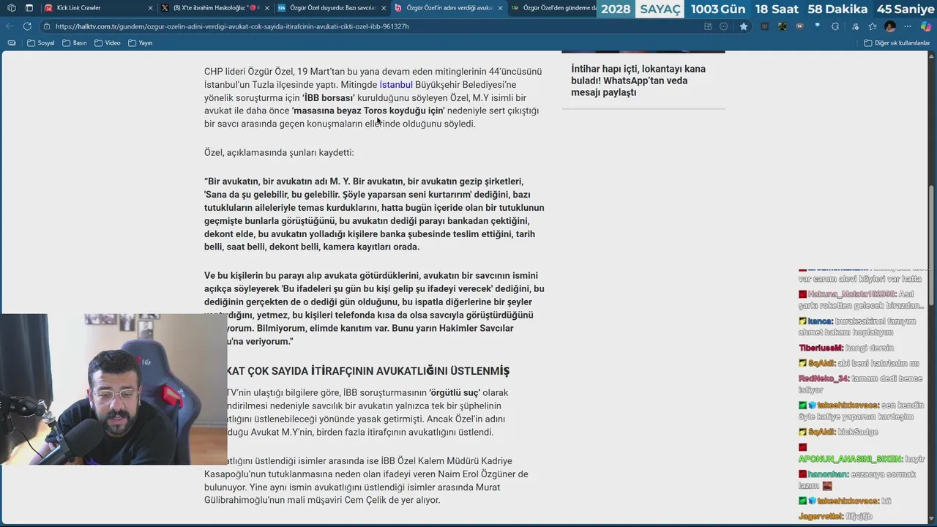Open the media control music icon
Viewport: 937px width, 527px height.
point(855,26)
